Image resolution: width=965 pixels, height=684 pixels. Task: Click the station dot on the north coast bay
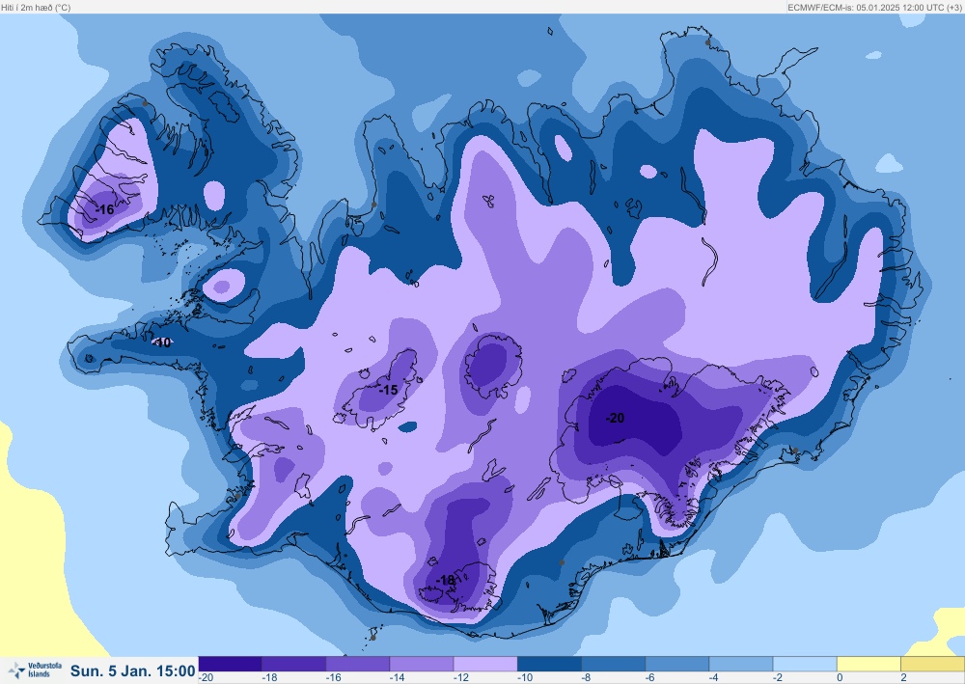click(x=373, y=205)
